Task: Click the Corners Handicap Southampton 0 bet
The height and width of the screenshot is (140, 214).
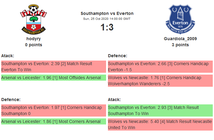Action: click(x=53, y=110)
